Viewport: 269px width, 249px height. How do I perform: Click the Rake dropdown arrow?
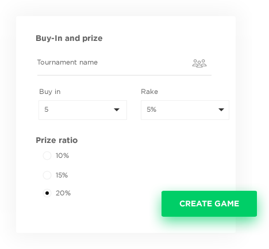pyautogui.click(x=221, y=110)
